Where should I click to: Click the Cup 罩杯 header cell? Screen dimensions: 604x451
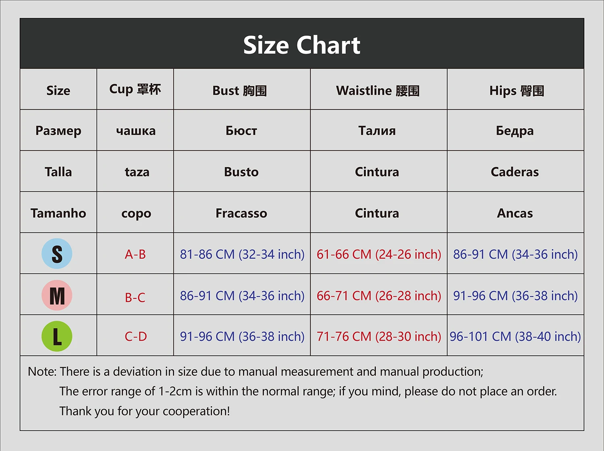pyautogui.click(x=135, y=89)
